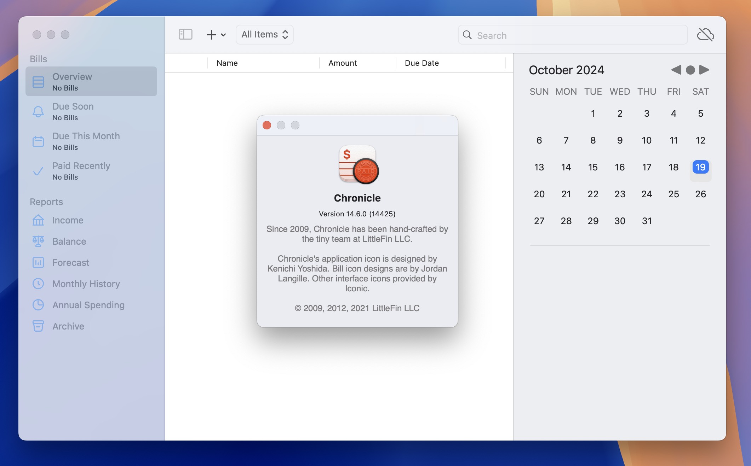Select October 19 highlighted date

pos(700,167)
